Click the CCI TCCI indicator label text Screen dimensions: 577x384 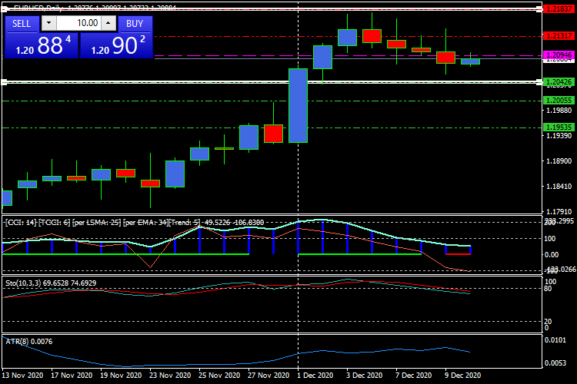tap(135, 222)
